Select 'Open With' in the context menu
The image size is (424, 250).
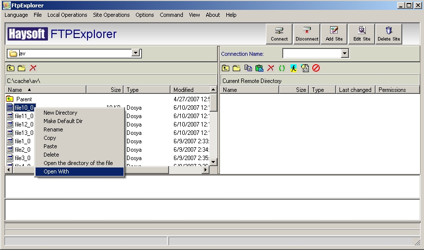tap(56, 171)
